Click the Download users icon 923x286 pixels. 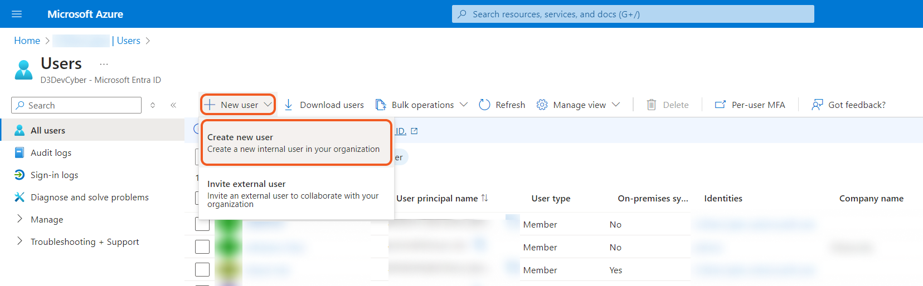click(x=289, y=105)
